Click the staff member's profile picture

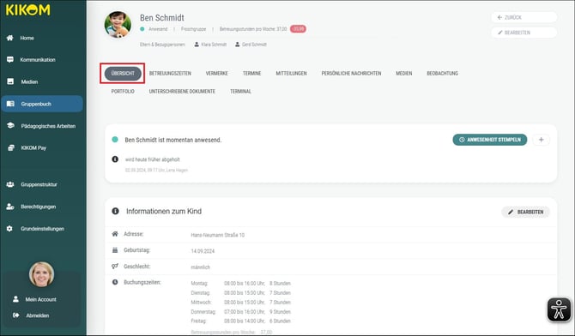click(41, 274)
